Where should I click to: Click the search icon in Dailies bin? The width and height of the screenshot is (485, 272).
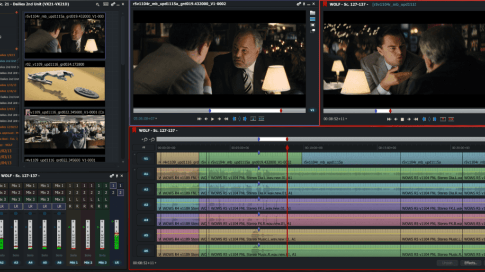pyautogui.click(x=98, y=4)
